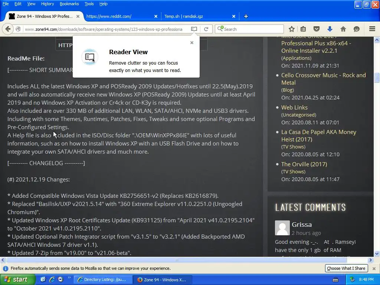Open the Downloads arrow icon

[x=330, y=29]
